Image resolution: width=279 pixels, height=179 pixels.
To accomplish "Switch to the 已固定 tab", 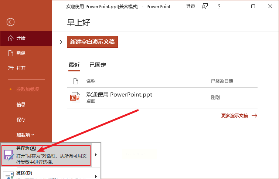I will [x=98, y=65].
